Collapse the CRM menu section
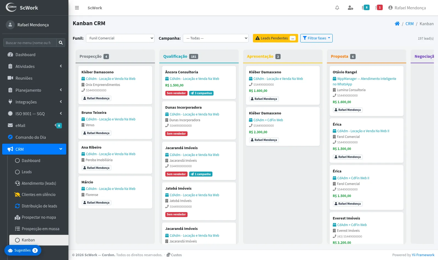 pos(34,149)
